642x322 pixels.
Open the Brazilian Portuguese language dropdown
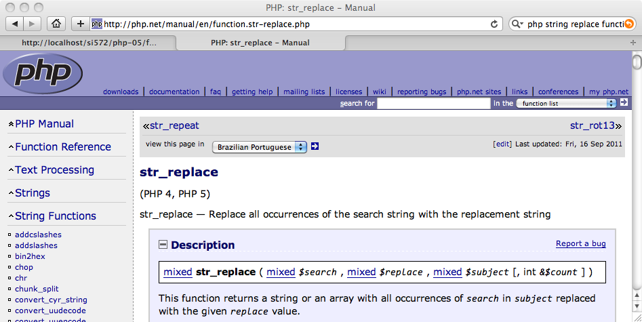click(259, 147)
